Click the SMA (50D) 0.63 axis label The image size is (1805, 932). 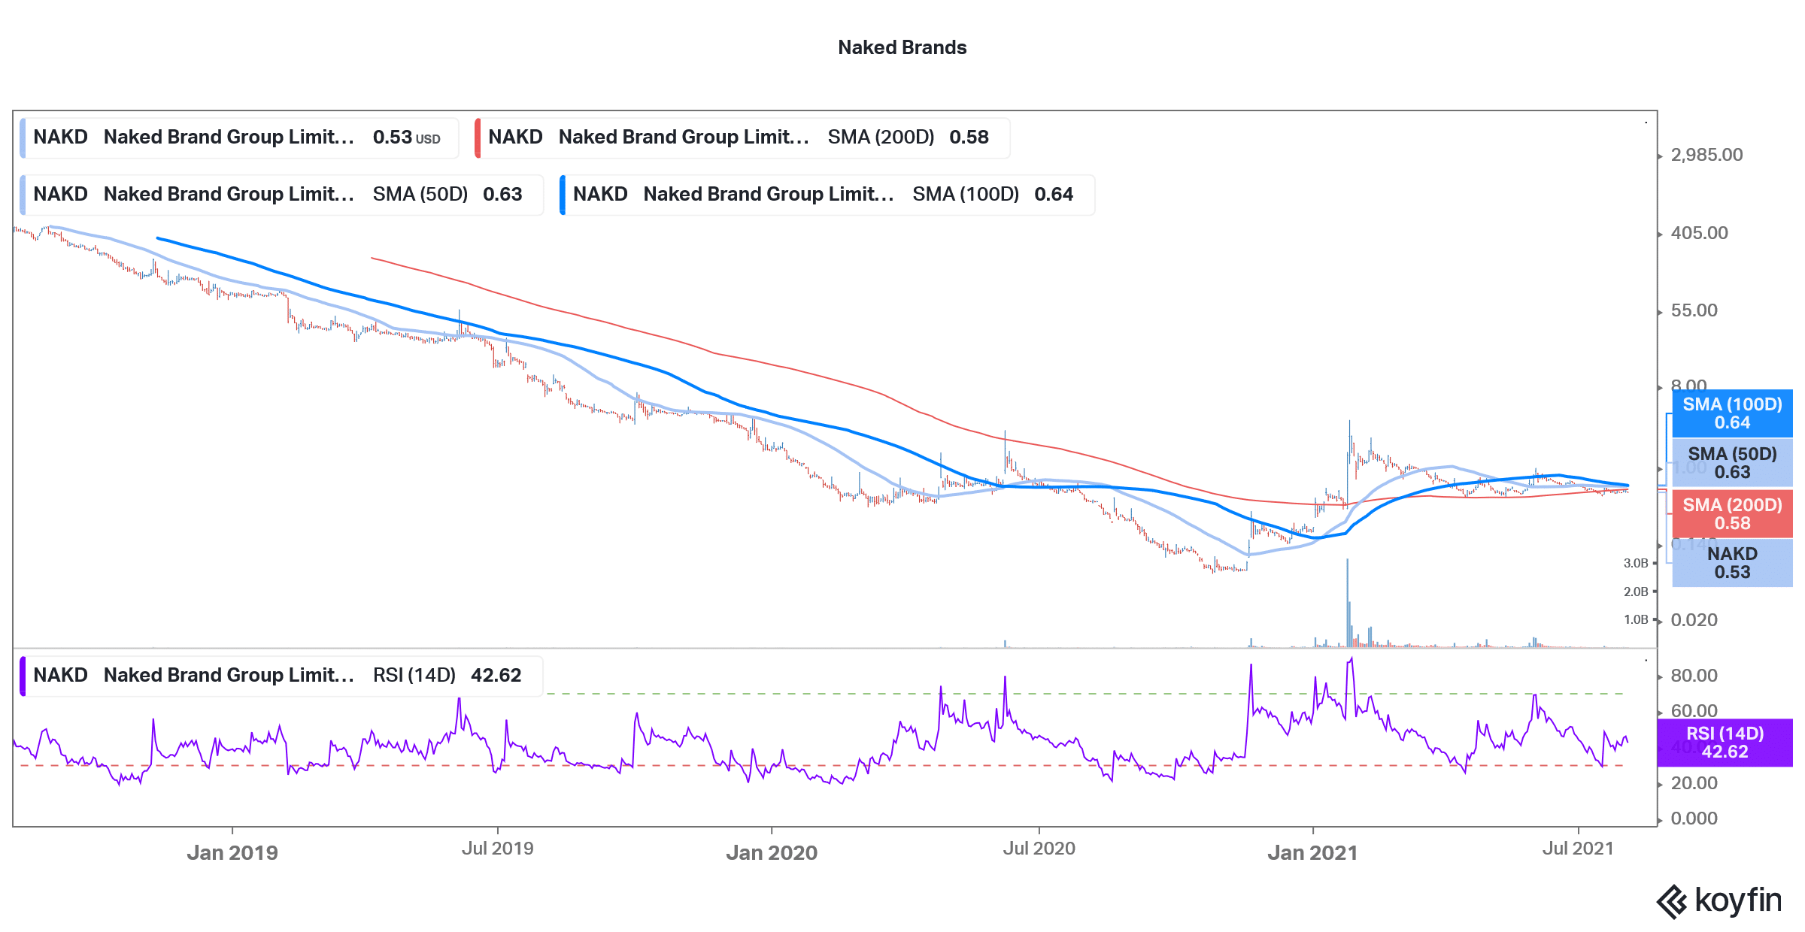tap(1732, 463)
